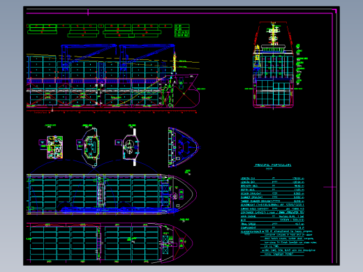Select the forecastle deck bow plan view
363x272 pixels.
(x=184, y=147)
